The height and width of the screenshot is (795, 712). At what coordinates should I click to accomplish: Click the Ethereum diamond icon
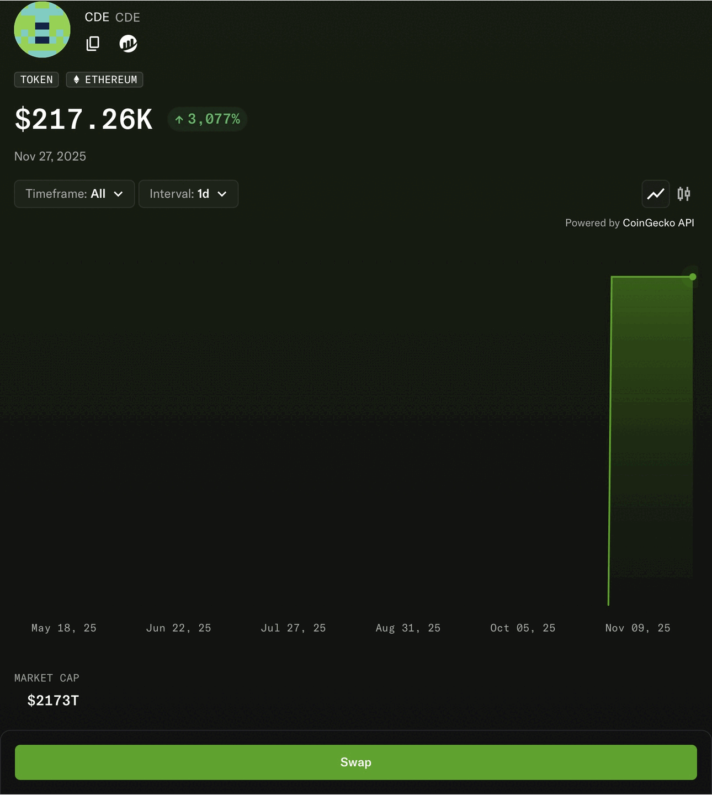coord(76,79)
